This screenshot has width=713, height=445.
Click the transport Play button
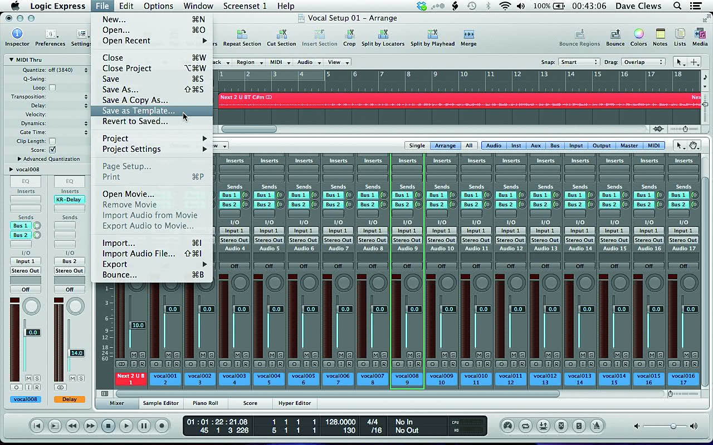tap(126, 426)
